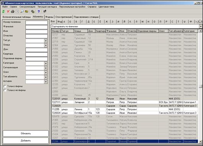Click the green refresh toolbar icon

pos(3,11)
